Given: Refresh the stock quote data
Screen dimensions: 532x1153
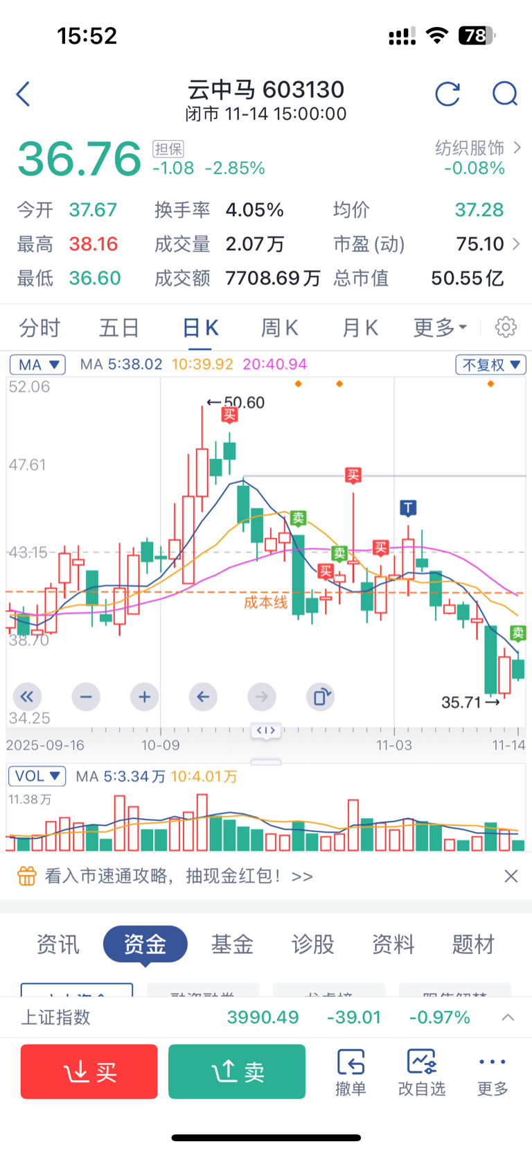Looking at the screenshot, I should 447,94.
